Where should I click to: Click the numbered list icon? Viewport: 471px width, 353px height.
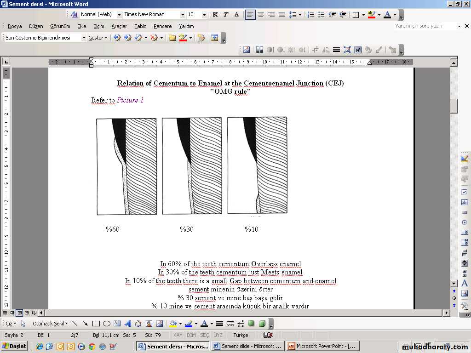(311, 15)
